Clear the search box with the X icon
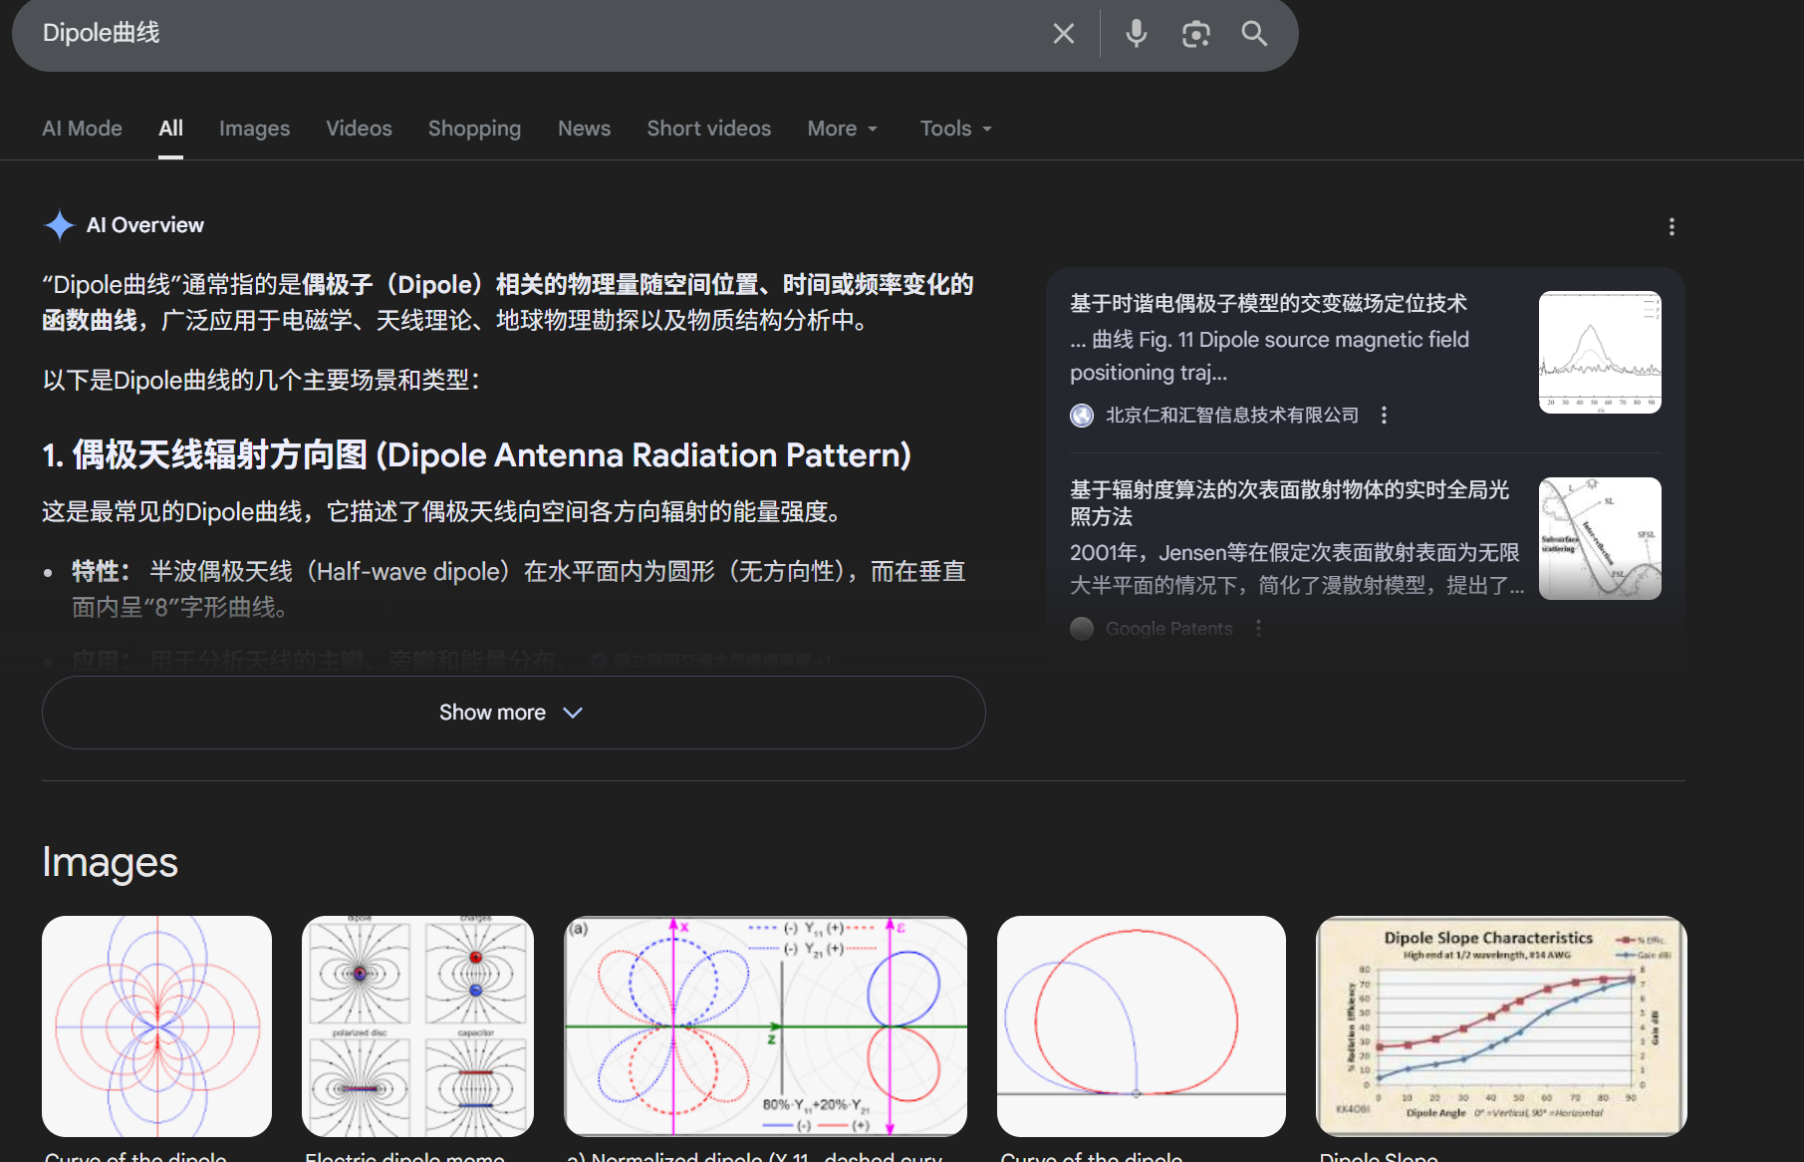The image size is (1804, 1162). [1063, 34]
